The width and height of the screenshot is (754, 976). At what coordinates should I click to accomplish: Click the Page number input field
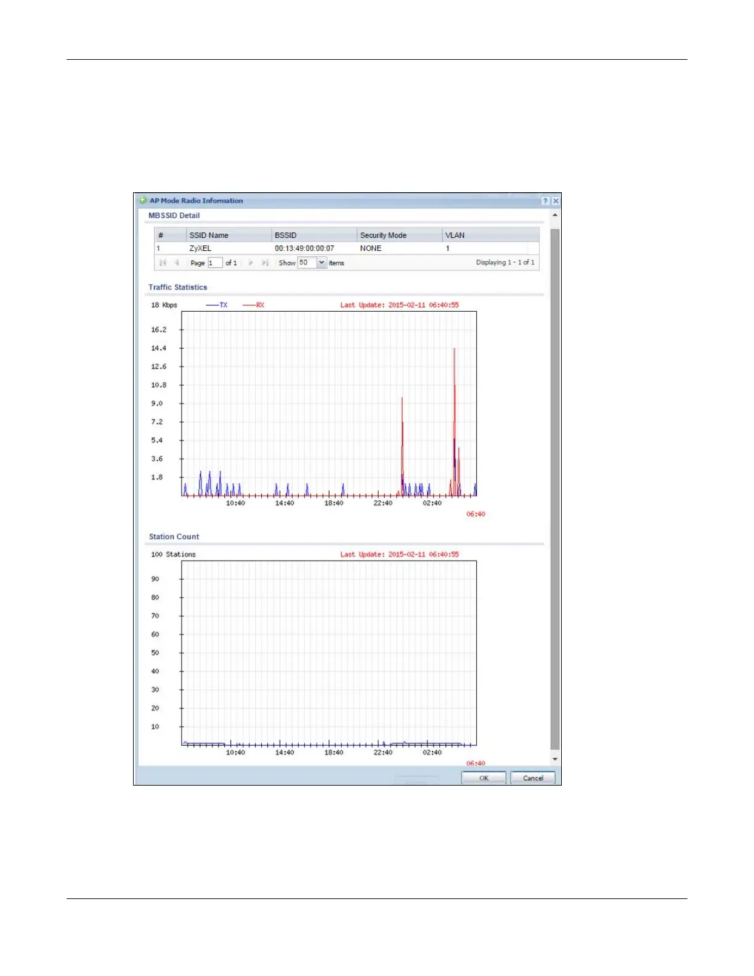tap(214, 263)
